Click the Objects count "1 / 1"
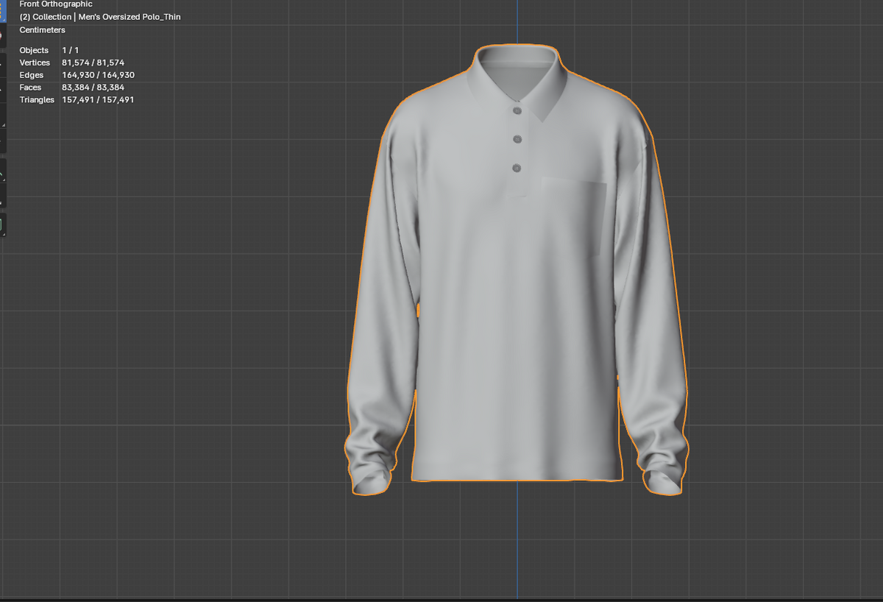883x602 pixels. 69,50
